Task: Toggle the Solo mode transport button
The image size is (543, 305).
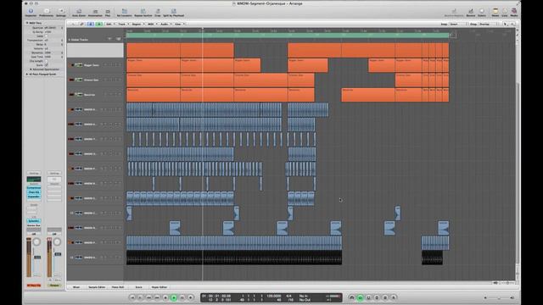Action: point(385,297)
